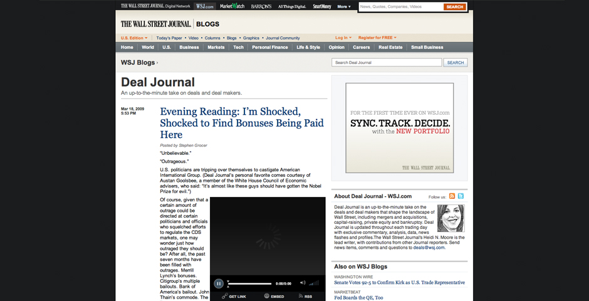Open Today's Paper link

(169, 38)
